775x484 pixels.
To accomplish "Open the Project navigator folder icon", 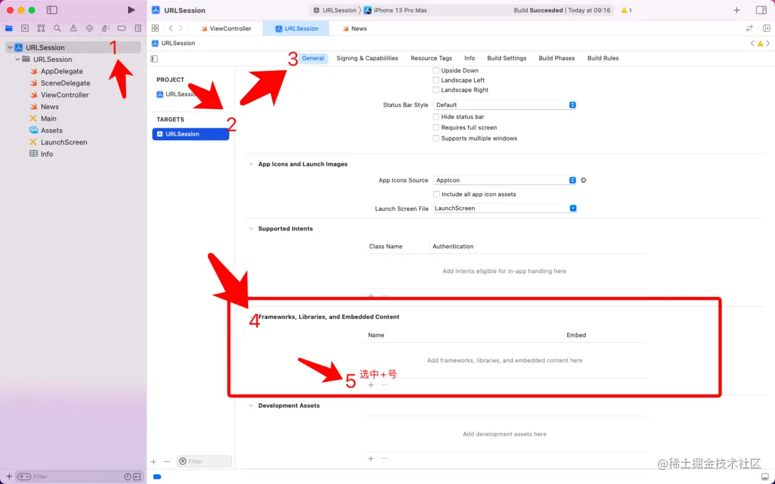I will pyautogui.click(x=9, y=28).
